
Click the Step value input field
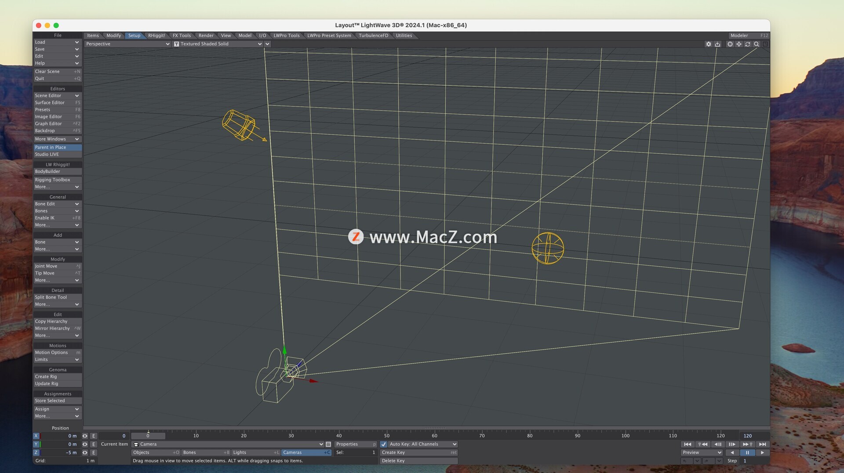[755, 461]
